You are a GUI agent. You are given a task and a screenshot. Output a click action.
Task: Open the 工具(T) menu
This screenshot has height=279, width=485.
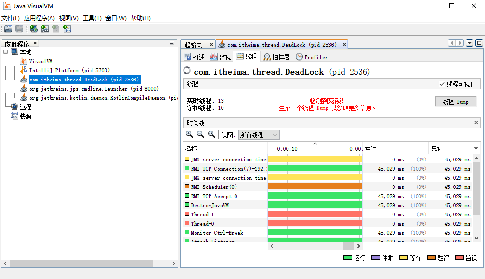pos(92,18)
